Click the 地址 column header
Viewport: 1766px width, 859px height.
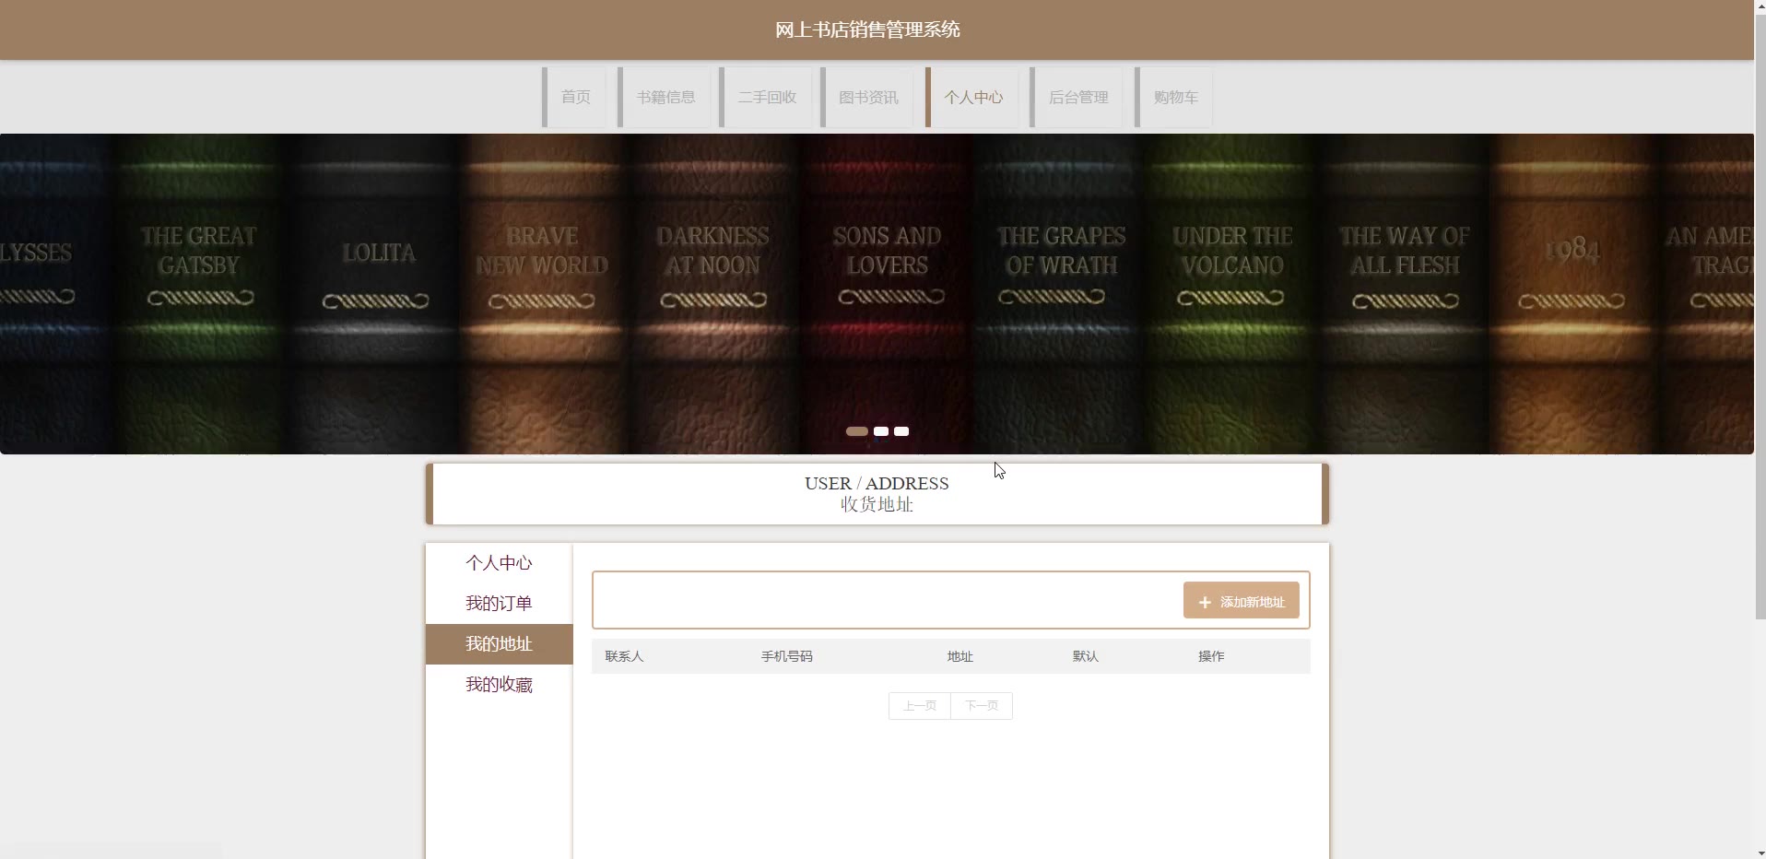tap(960, 656)
